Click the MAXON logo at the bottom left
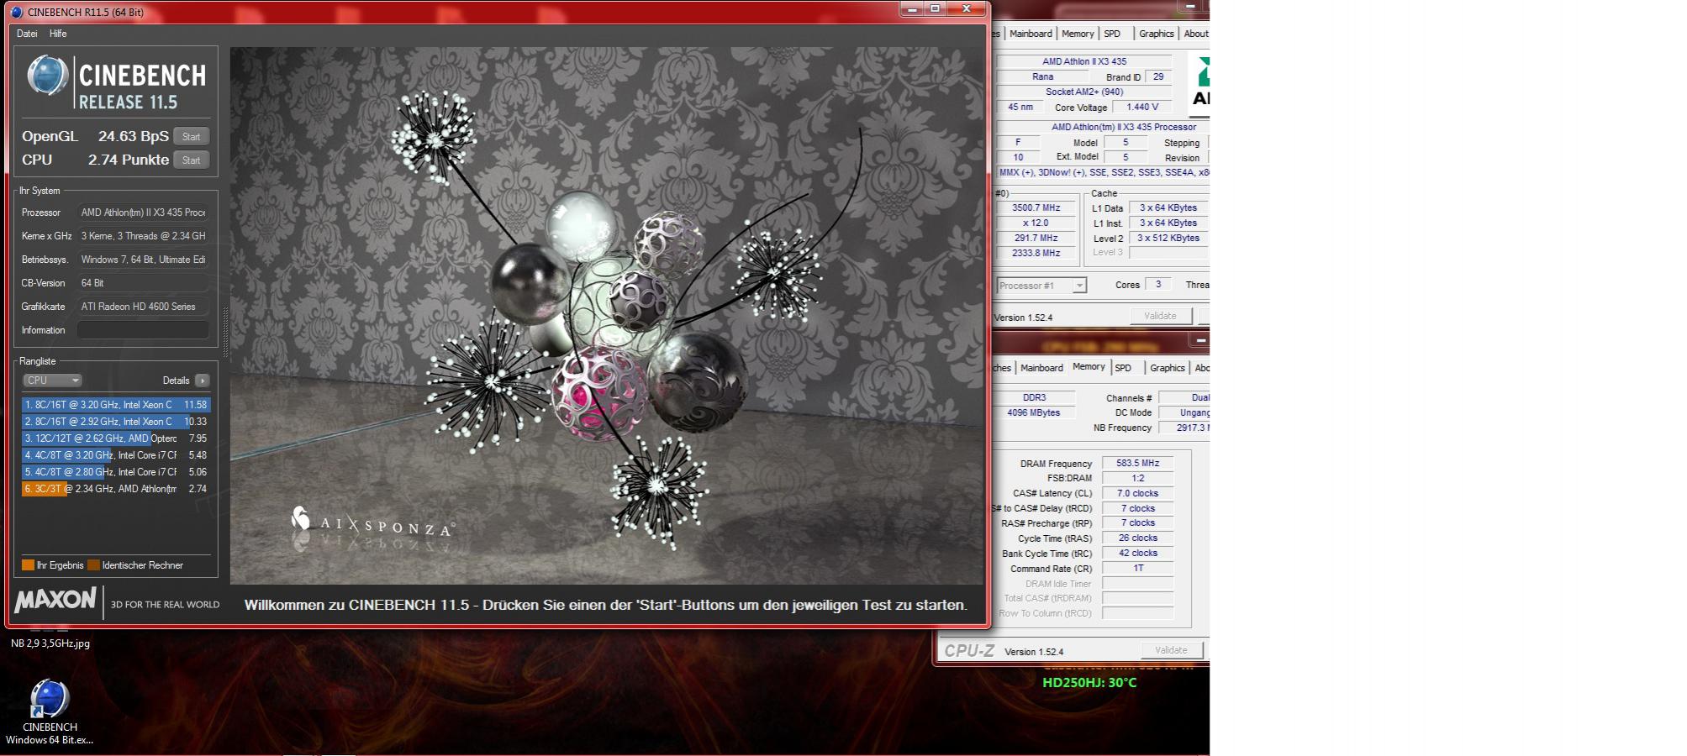This screenshot has height=756, width=1687. coord(55,600)
